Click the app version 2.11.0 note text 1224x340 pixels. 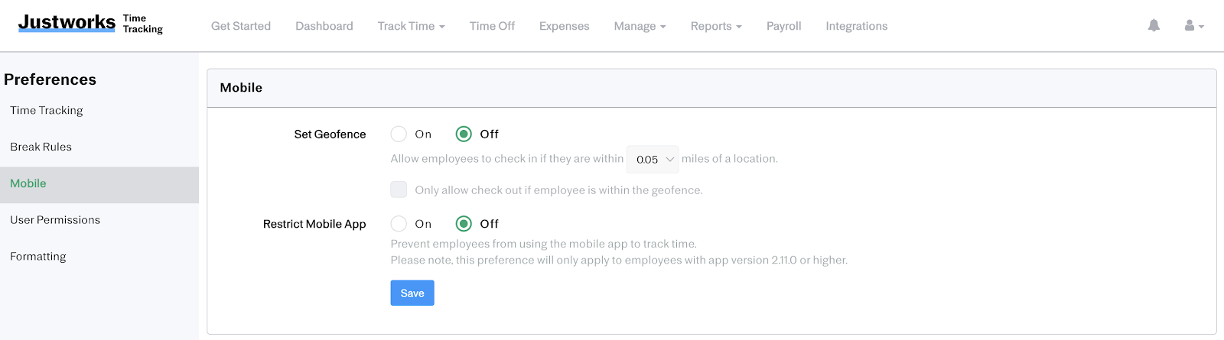click(619, 260)
